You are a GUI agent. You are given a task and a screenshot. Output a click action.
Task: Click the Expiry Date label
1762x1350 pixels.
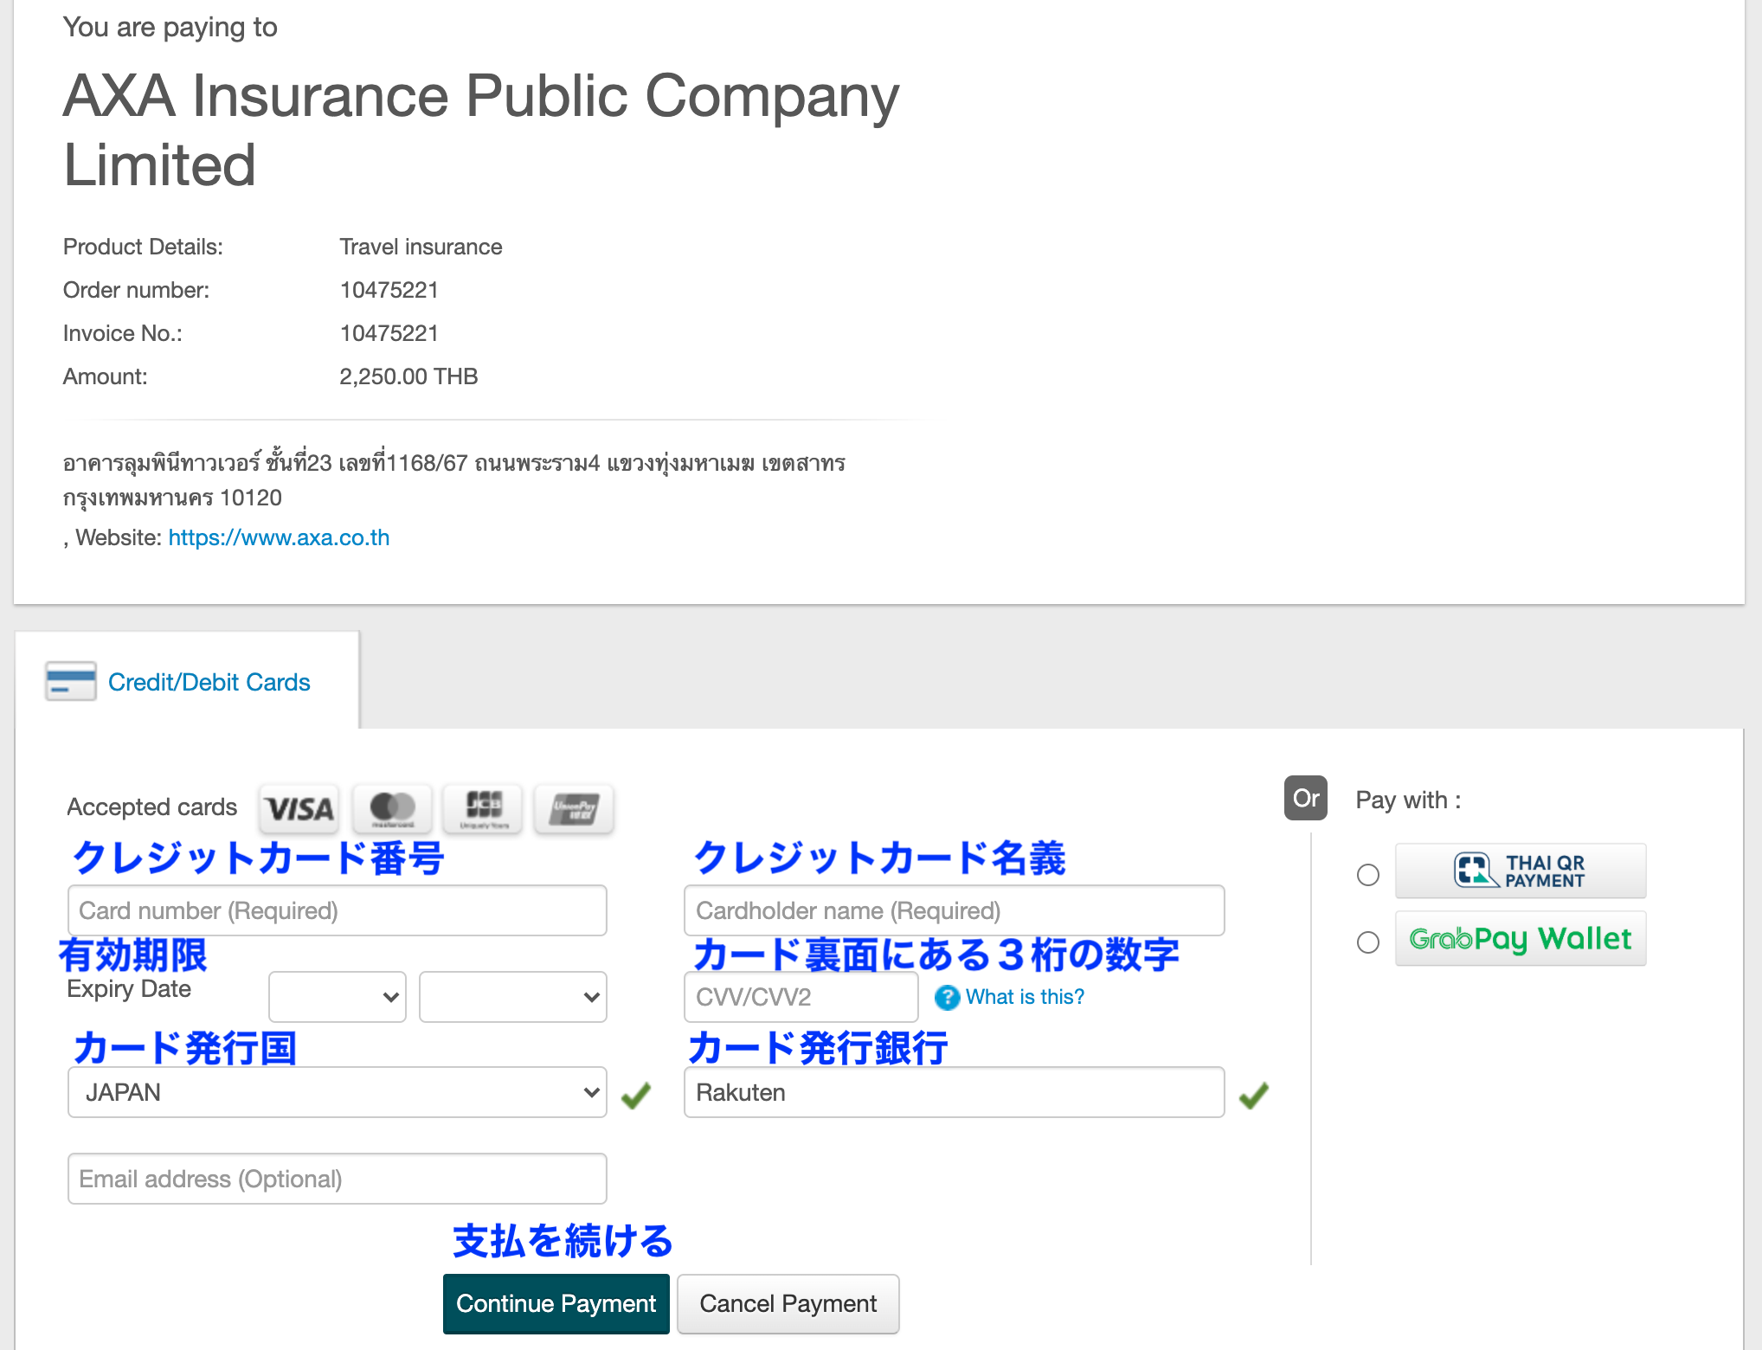(129, 989)
